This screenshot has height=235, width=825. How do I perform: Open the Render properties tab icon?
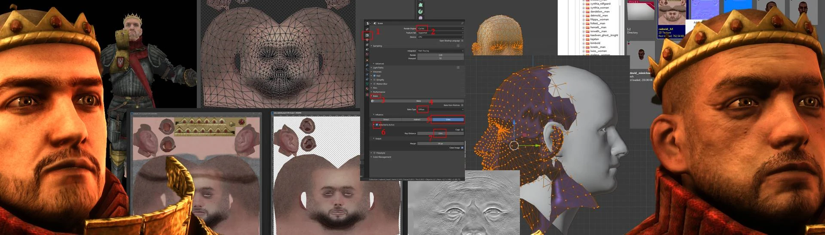[367, 35]
